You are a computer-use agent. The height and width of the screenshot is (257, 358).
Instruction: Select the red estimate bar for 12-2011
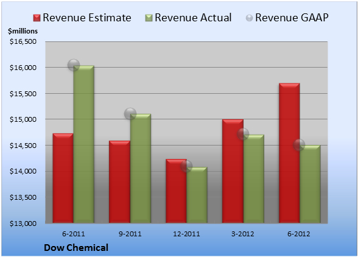click(176, 191)
